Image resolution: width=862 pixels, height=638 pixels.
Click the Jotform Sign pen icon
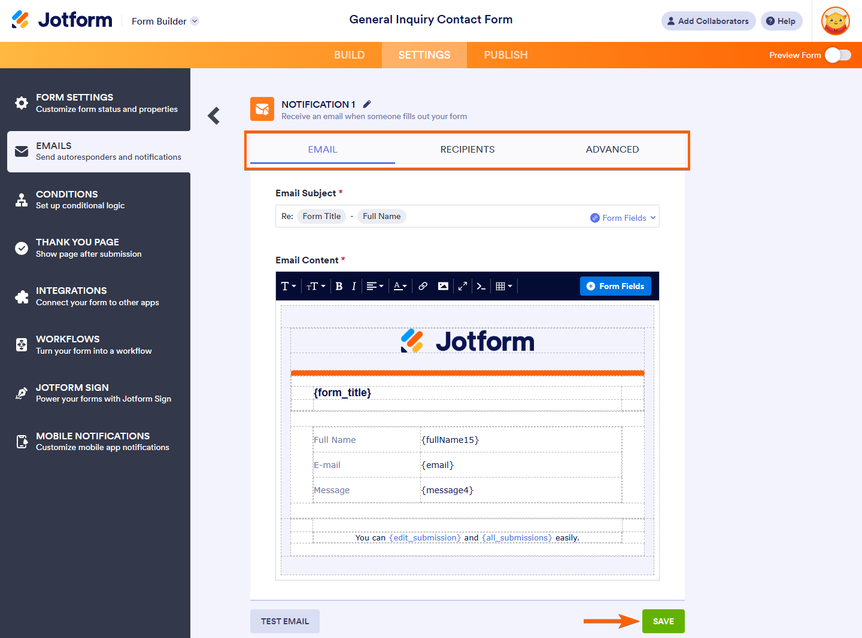coord(22,393)
